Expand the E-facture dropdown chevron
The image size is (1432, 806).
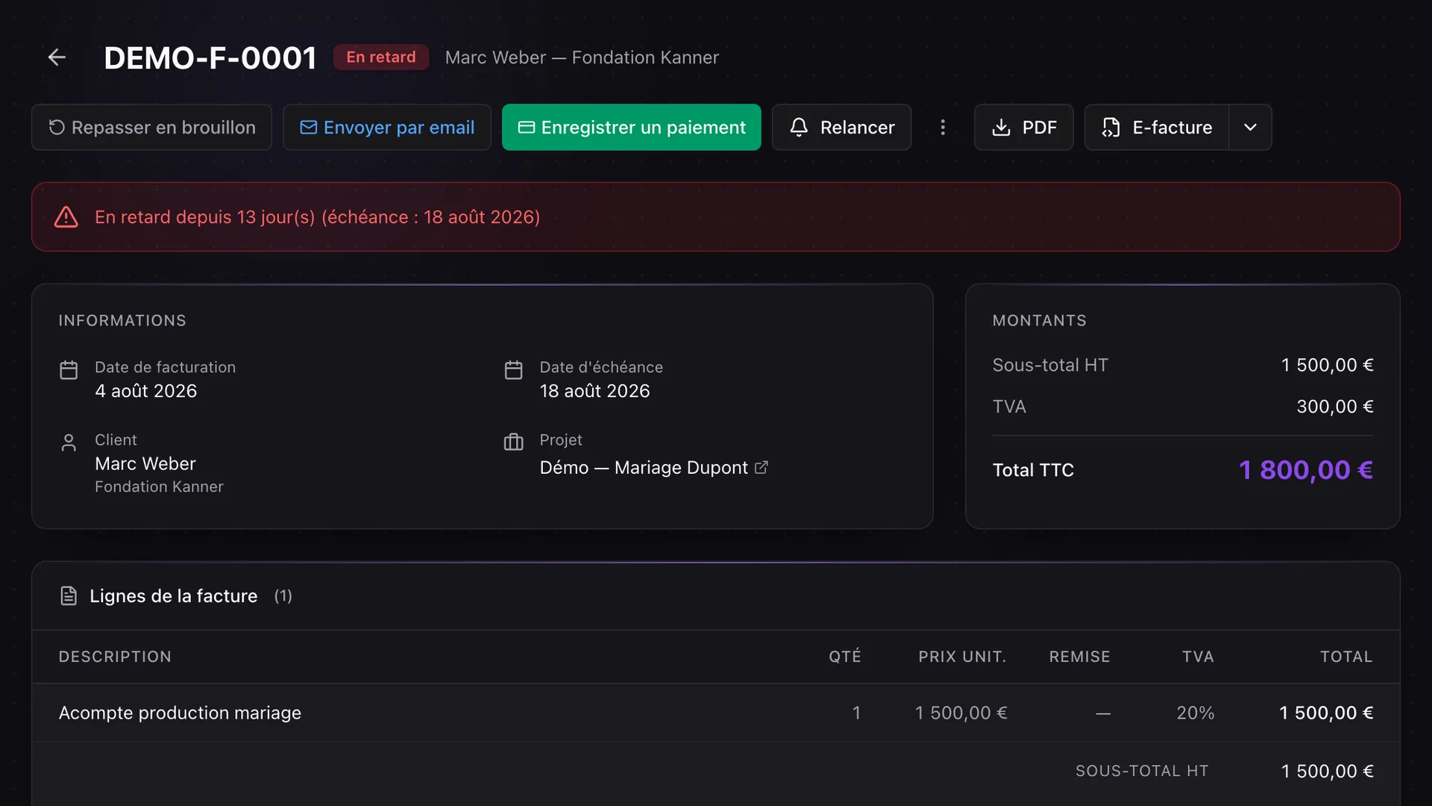1250,128
